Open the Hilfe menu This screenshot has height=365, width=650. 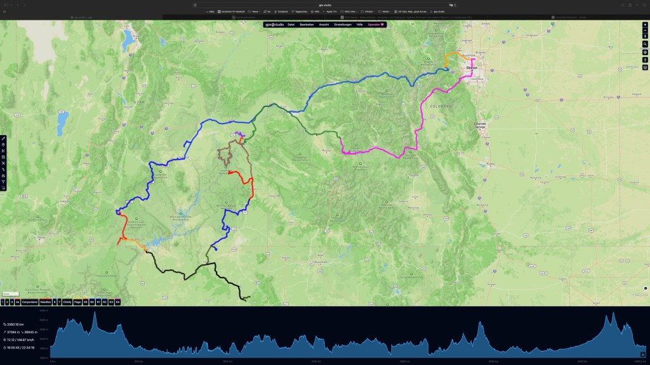[x=361, y=24]
